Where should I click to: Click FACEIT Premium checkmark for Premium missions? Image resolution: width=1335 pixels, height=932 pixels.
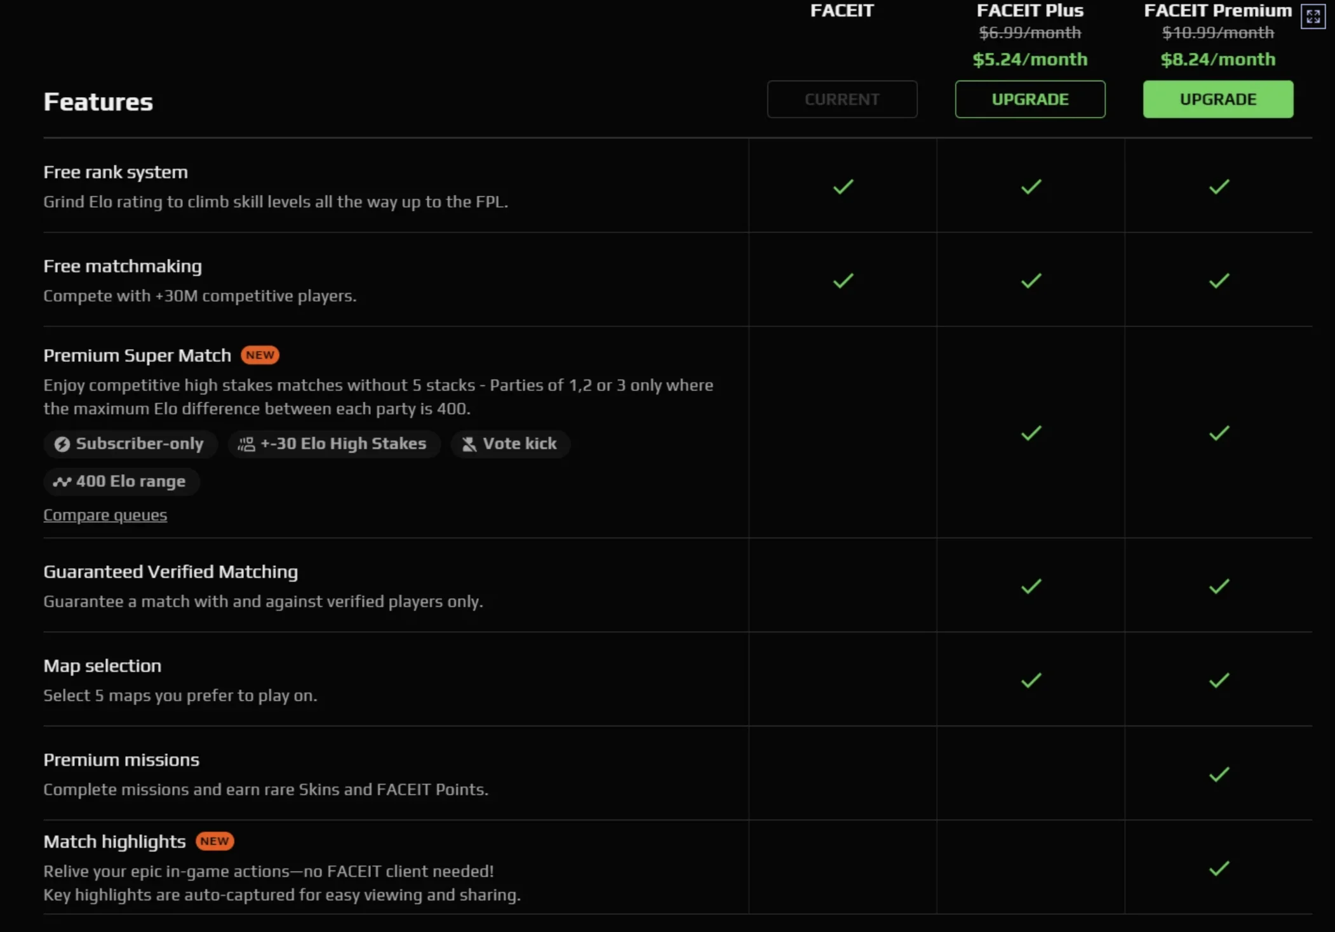tap(1219, 775)
